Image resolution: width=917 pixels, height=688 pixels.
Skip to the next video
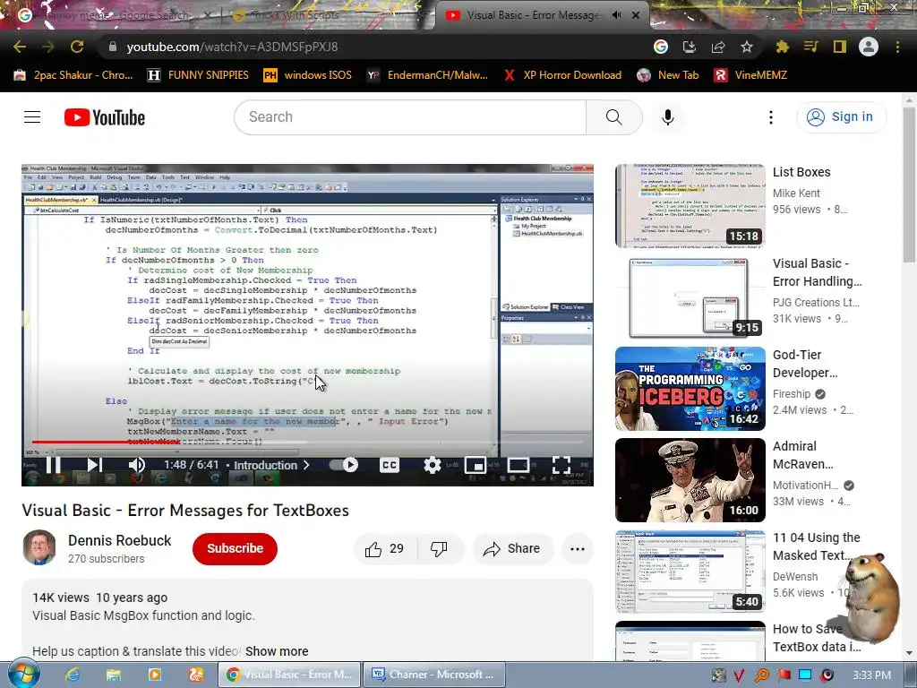point(94,465)
